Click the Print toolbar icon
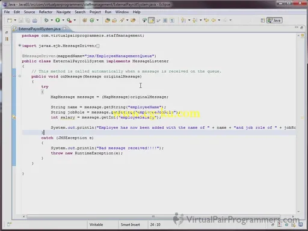 35,20
